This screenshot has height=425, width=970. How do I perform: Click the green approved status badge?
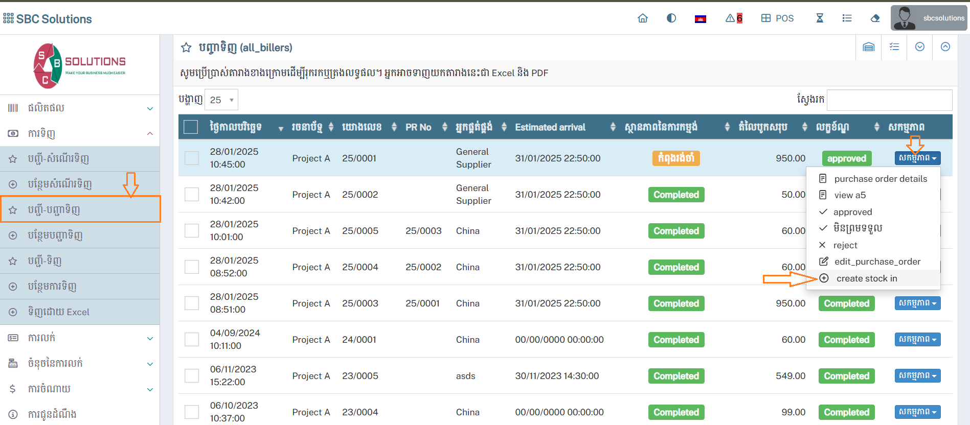pos(846,158)
